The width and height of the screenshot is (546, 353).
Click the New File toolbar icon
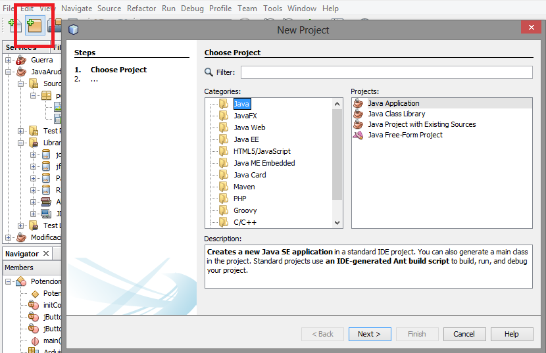point(14,26)
